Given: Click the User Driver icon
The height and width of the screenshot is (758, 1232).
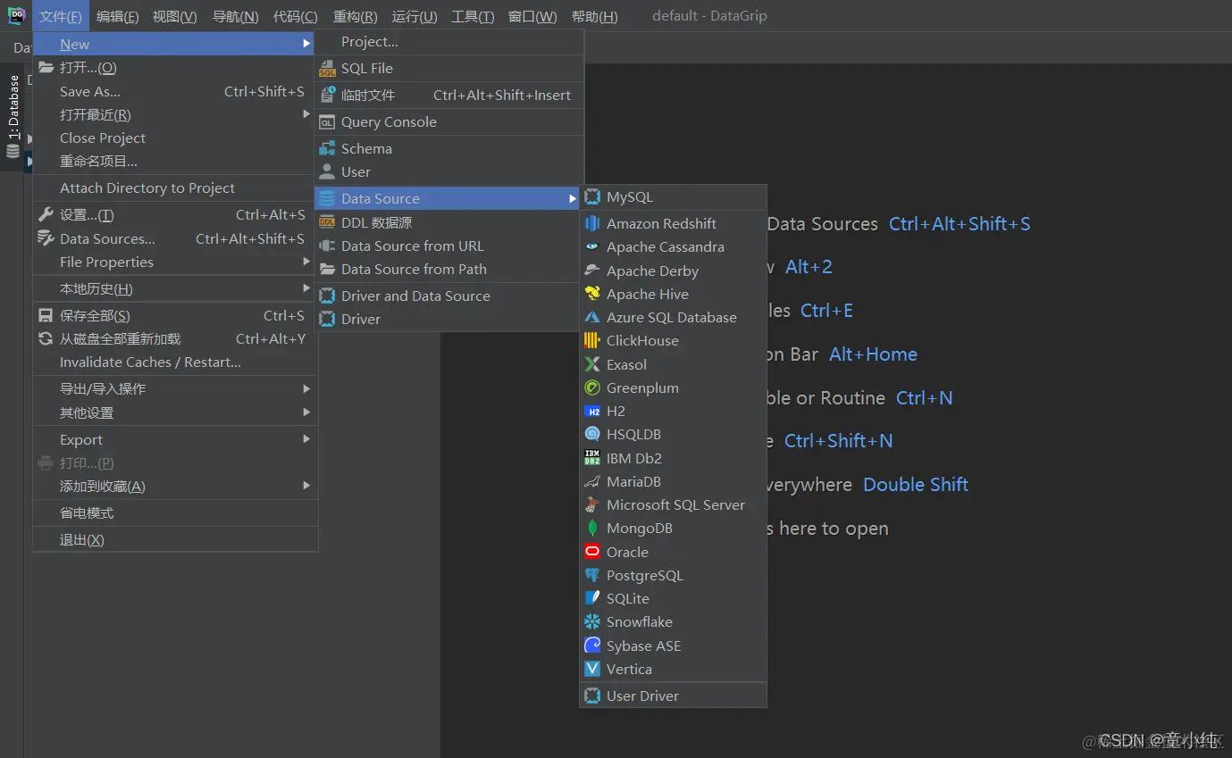Looking at the screenshot, I should (x=592, y=696).
